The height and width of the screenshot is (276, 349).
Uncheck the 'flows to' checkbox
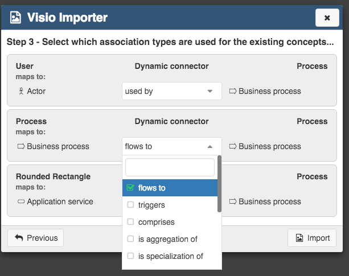pos(130,188)
